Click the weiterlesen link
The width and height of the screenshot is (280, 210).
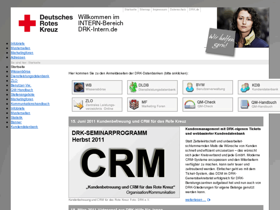[196, 200]
